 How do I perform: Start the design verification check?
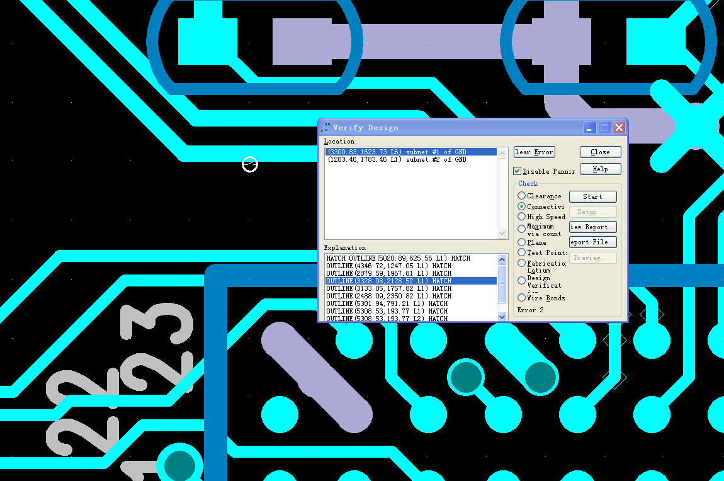pos(593,196)
